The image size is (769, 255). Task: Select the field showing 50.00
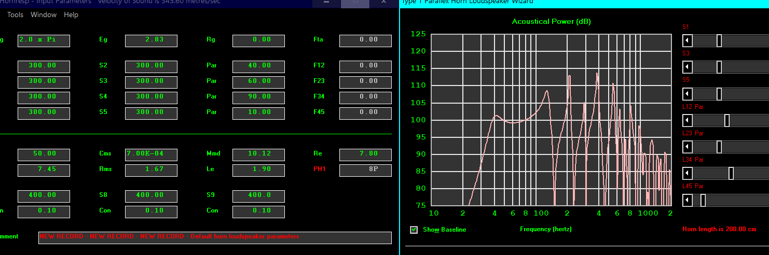coord(44,155)
